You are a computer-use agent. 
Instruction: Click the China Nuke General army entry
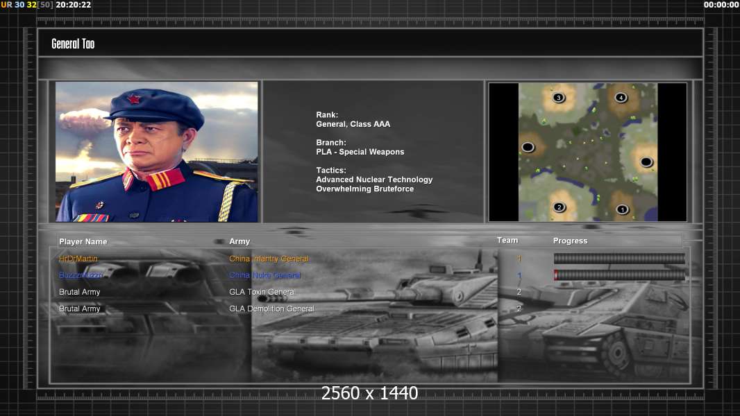(x=264, y=275)
